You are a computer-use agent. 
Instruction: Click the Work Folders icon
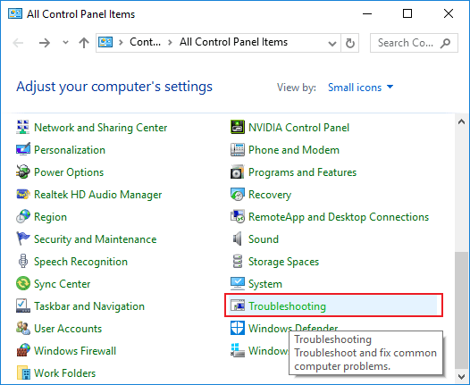(x=22, y=372)
